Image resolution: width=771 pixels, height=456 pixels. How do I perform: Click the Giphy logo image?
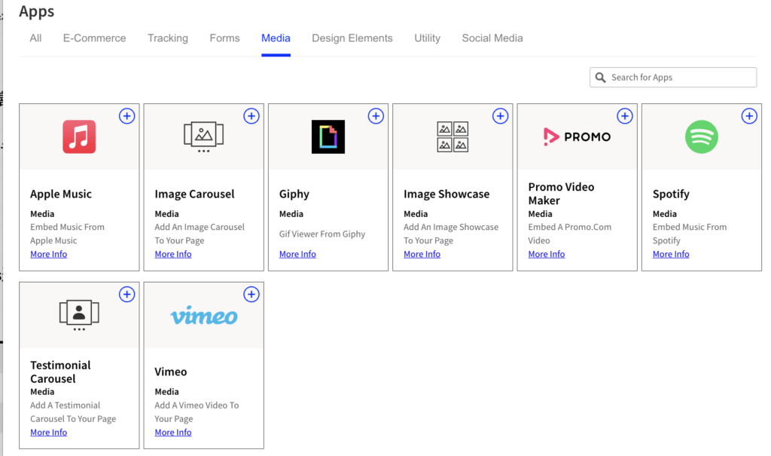click(328, 137)
